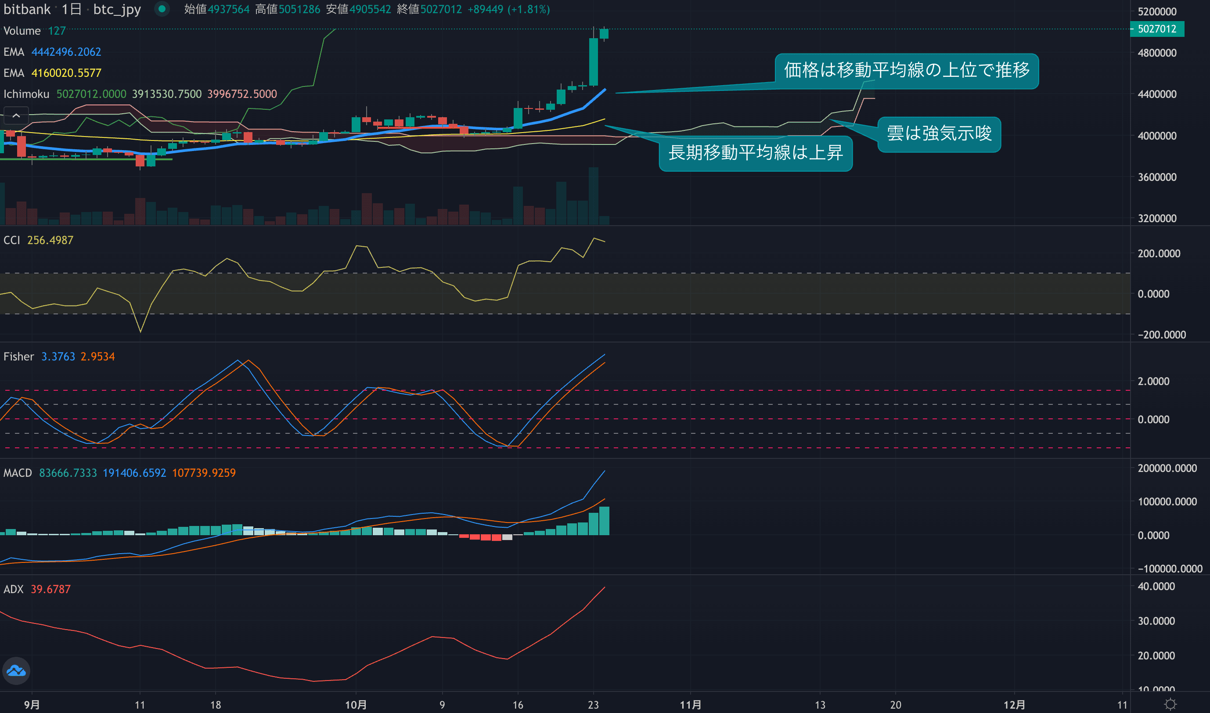The width and height of the screenshot is (1210, 713).
Task: Click the 10月 label on the time axis
Action: 356,705
